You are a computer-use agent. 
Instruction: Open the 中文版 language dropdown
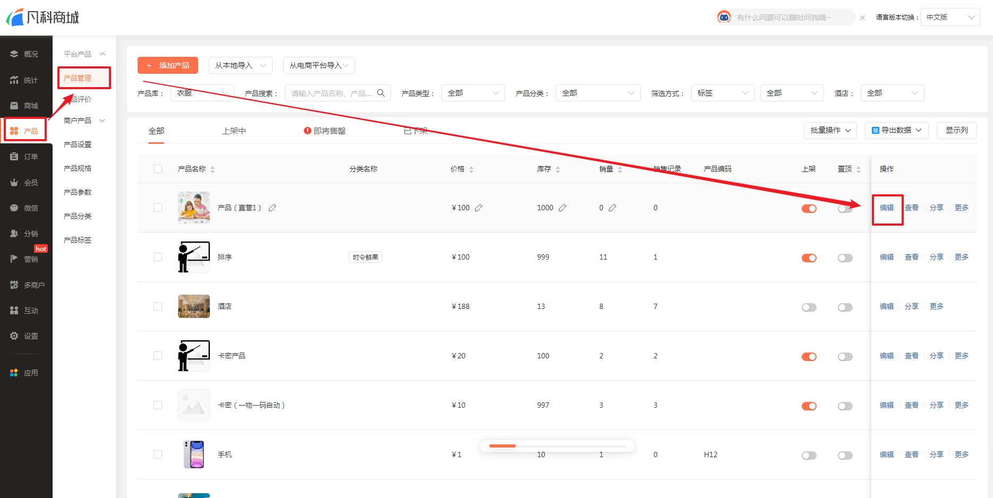point(950,17)
